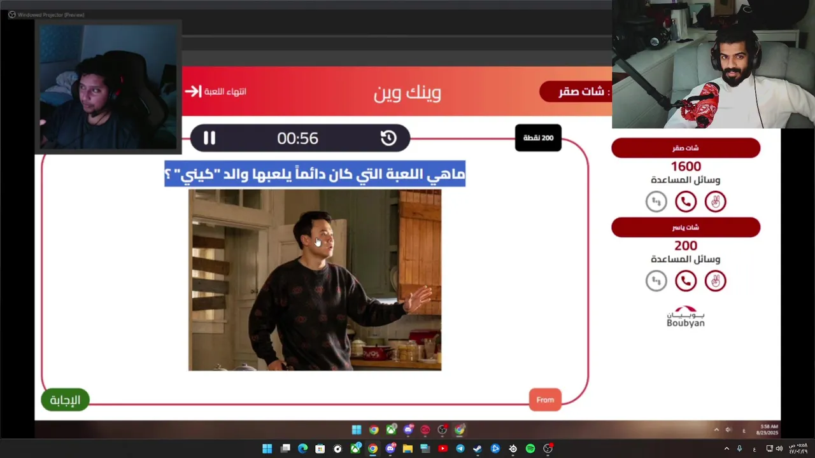Screen dimensions: 815x458
Task: Use the greyed swap lifeline for شات صقر
Action: [656, 202]
